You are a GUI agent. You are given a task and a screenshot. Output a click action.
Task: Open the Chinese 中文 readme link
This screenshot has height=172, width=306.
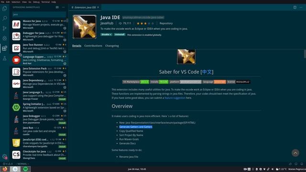pos(207,72)
